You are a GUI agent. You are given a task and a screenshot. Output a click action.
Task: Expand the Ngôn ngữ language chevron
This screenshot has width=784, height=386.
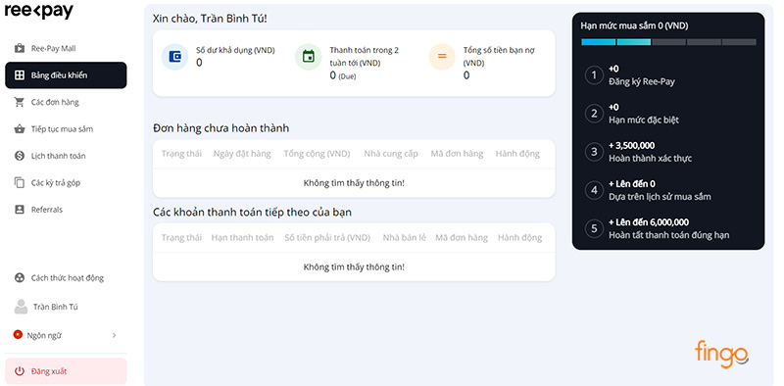click(x=114, y=335)
